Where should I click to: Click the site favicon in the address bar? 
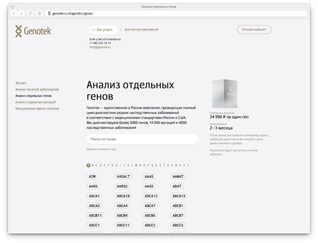click(x=49, y=13)
